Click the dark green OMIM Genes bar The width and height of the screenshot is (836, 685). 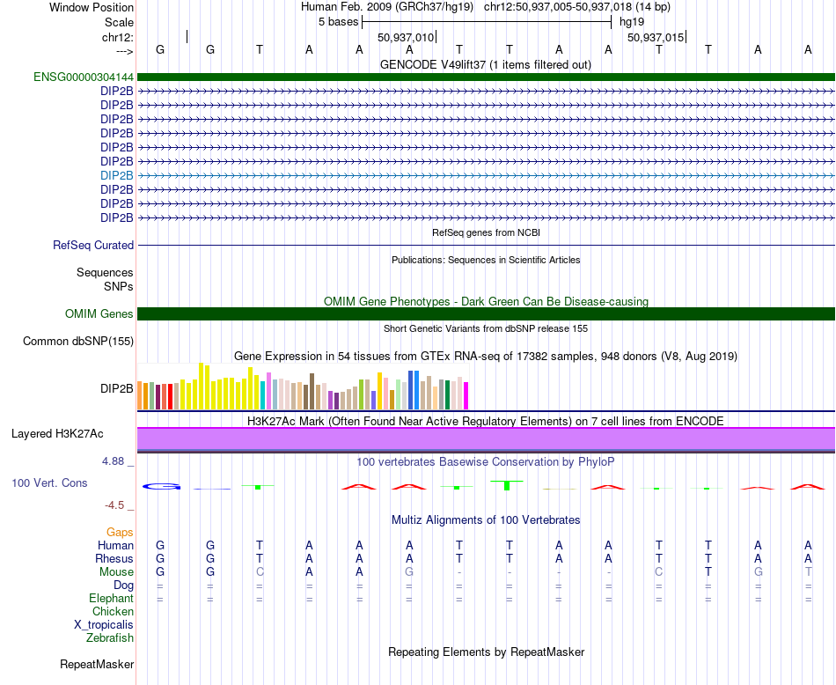(x=486, y=313)
